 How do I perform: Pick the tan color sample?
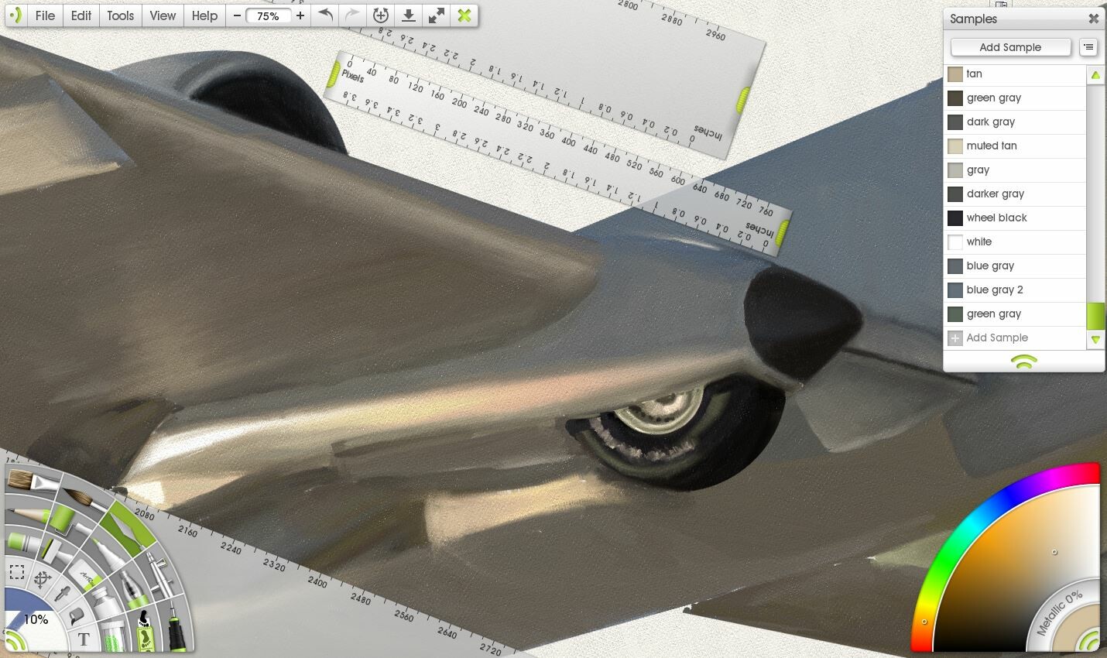coord(1015,74)
